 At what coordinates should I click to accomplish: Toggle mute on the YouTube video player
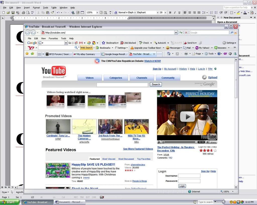[x=208, y=142]
